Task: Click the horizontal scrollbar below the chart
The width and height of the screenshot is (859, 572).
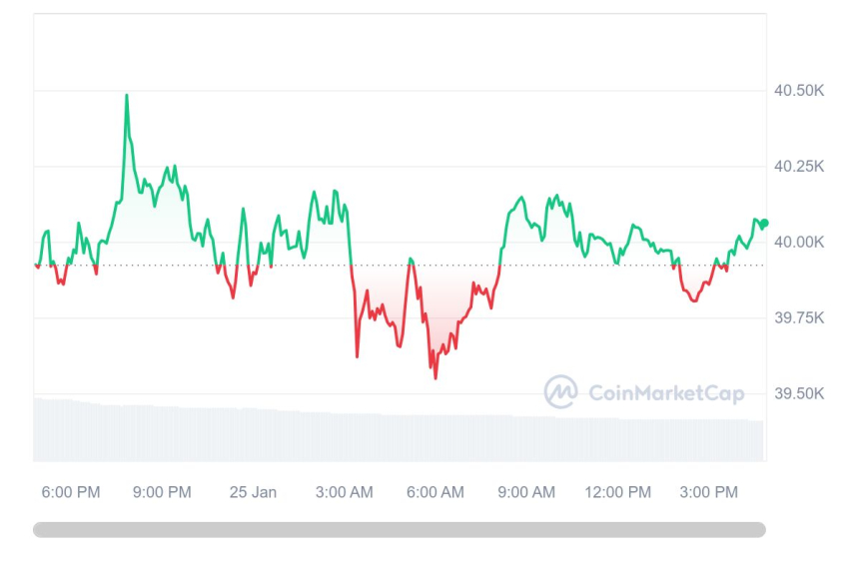Action: click(400, 530)
